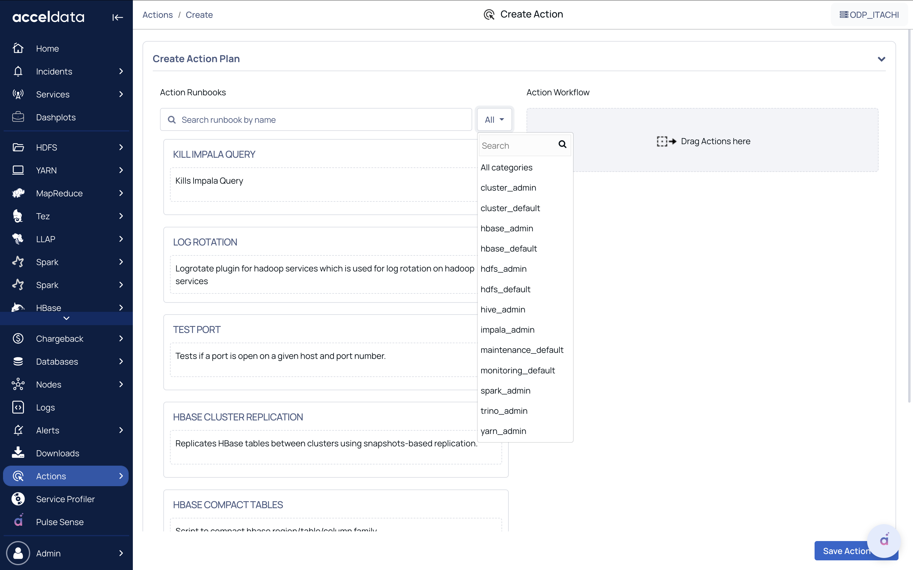Image resolution: width=913 pixels, height=570 pixels.
Task: Expand the Incidents submenu chevron
Action: click(121, 71)
